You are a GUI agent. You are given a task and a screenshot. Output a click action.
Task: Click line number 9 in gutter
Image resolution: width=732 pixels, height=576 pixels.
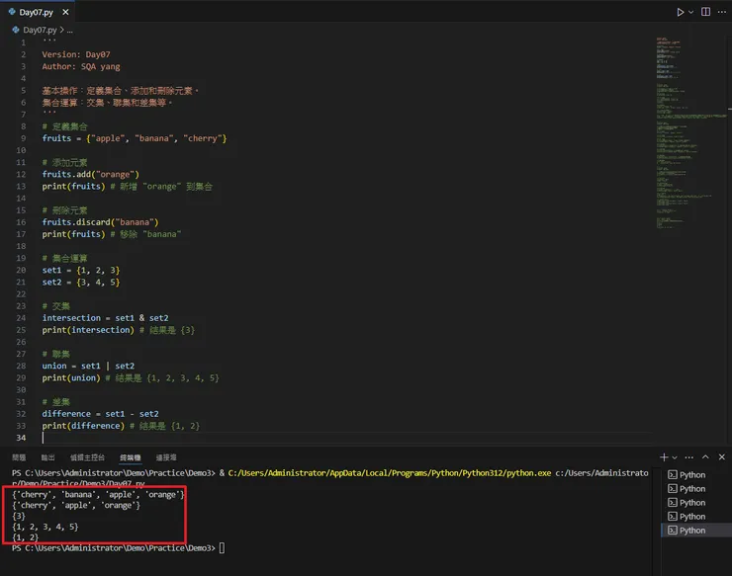[x=23, y=138]
